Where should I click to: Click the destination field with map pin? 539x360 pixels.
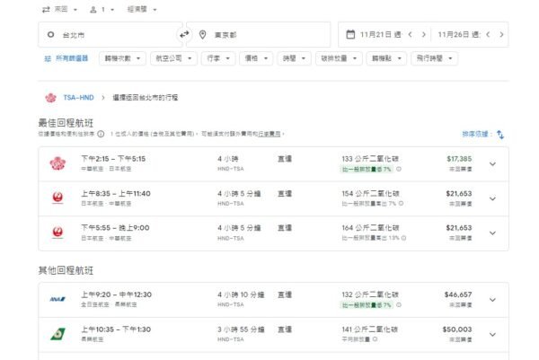click(259, 35)
